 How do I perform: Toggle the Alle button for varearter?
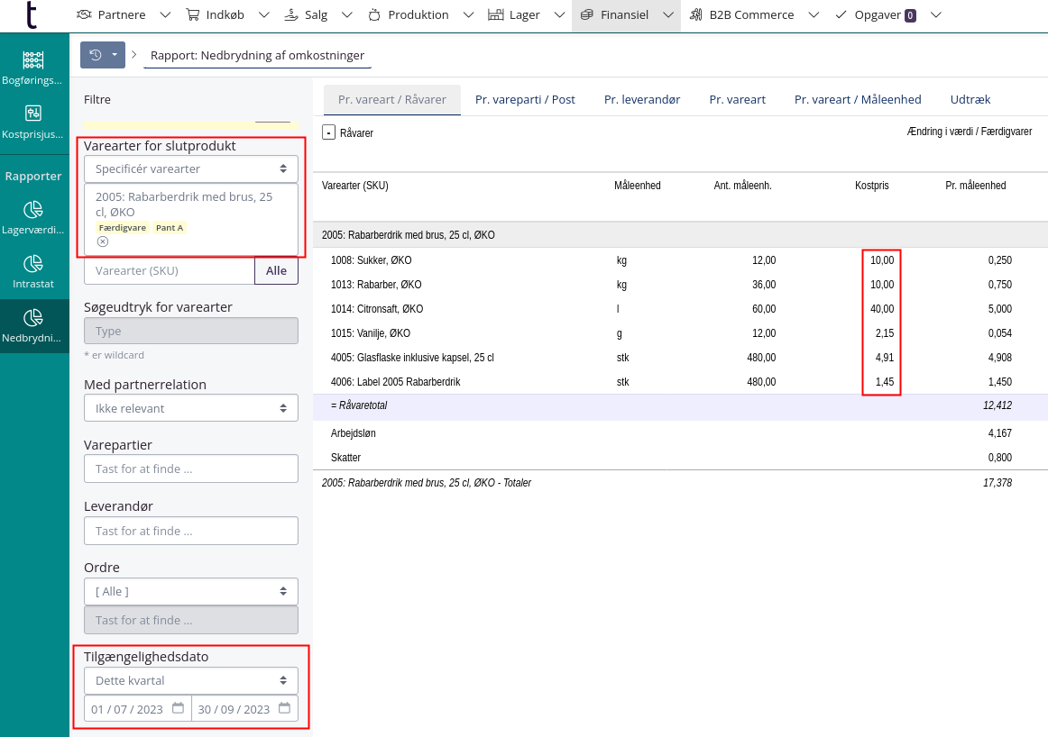pos(276,270)
